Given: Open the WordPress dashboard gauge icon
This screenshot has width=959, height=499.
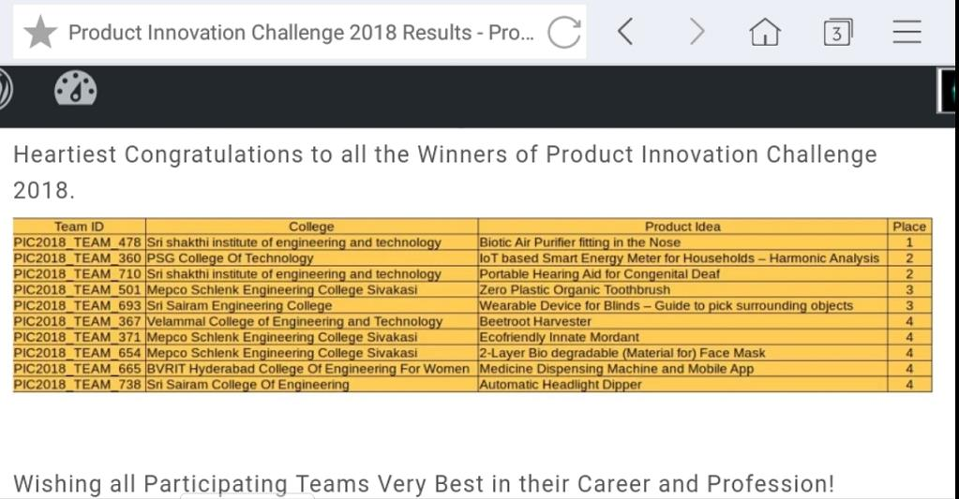Looking at the screenshot, I should [75, 89].
